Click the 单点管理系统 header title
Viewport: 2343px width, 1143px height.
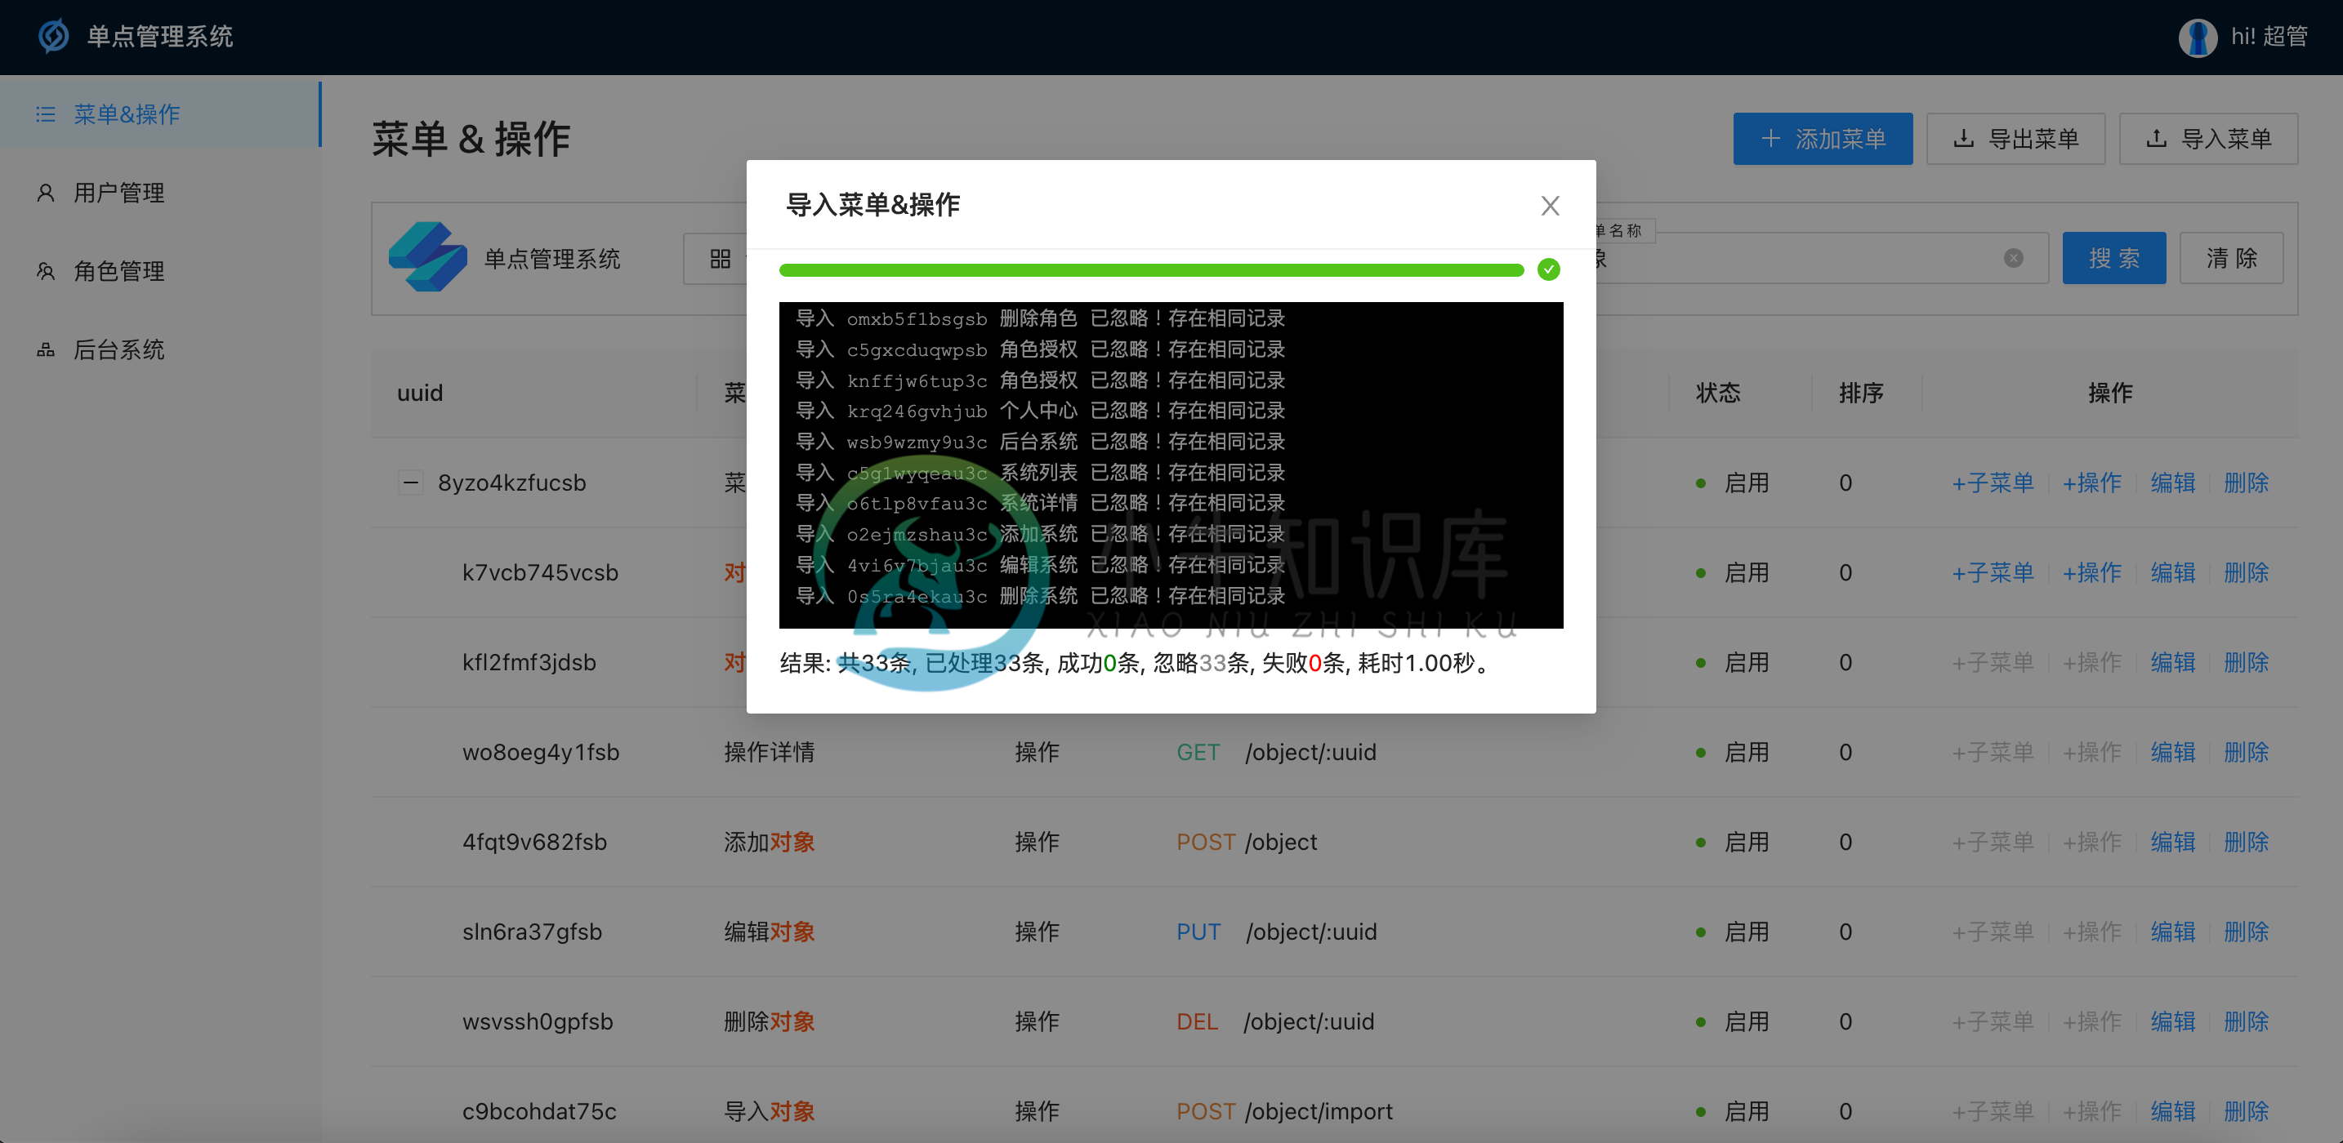160,37
